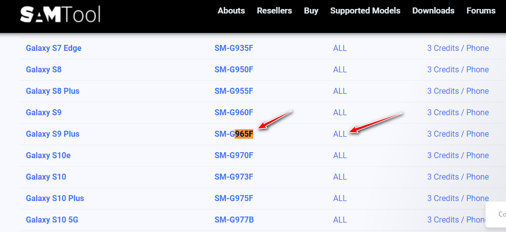Click ALL in Galaxy S10 Plus row
The height and width of the screenshot is (232, 506).
(x=340, y=199)
